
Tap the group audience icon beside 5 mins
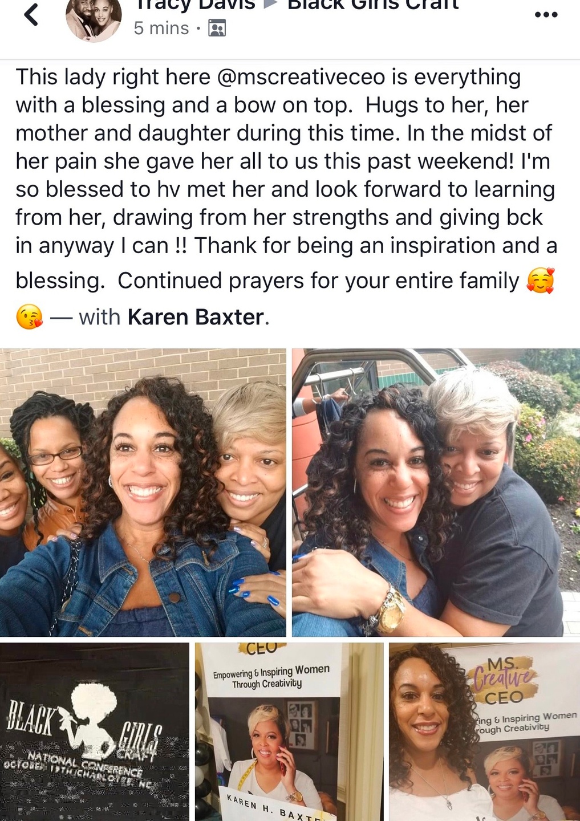coord(217,28)
